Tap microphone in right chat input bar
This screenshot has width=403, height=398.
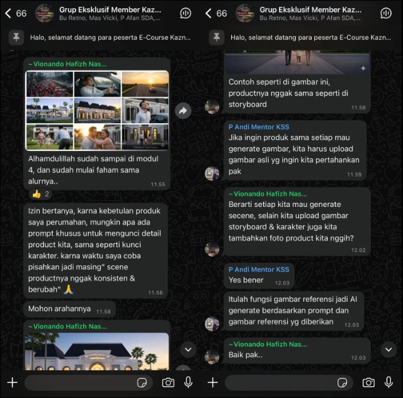click(x=389, y=382)
